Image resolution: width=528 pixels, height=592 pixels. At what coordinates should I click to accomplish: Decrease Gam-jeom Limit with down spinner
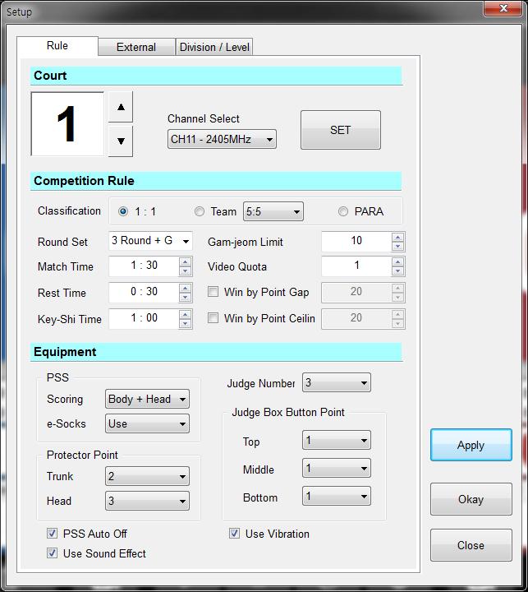click(398, 247)
